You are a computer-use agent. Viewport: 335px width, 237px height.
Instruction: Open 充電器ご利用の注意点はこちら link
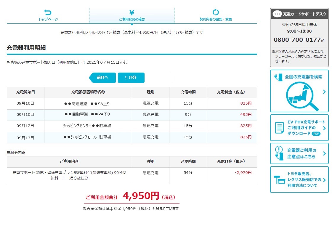click(x=299, y=153)
